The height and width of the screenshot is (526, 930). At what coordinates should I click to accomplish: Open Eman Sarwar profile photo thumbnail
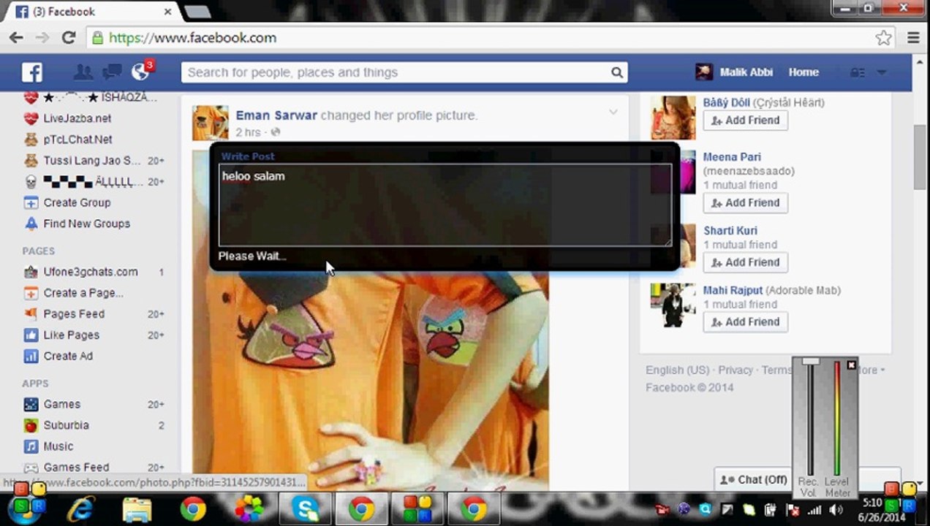coord(211,123)
